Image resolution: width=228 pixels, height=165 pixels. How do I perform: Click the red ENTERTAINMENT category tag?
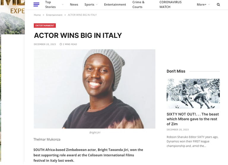45,25
